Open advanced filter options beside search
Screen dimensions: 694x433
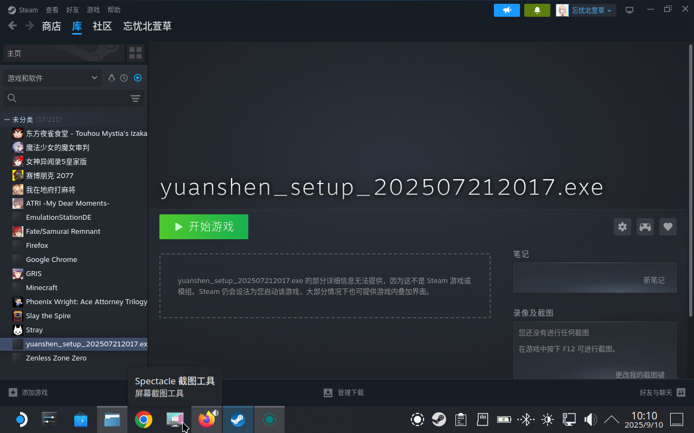point(136,99)
